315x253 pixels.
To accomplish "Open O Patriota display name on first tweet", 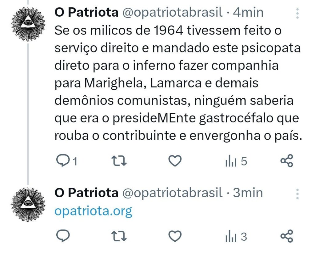I will click(86, 12).
